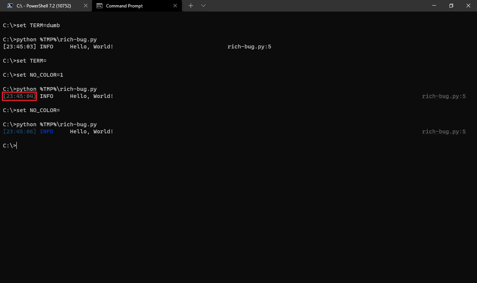
Task: Click the blue timestamp [23:45:06]
Action: (x=19, y=131)
